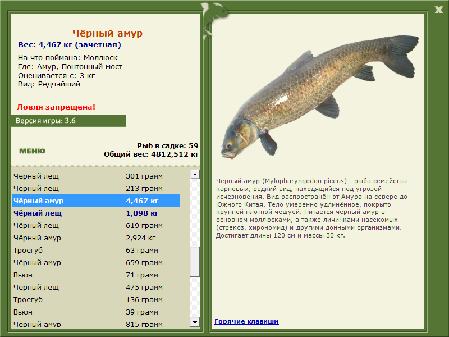
Task: Click the Ловля запрещена! warning text
Action: [56, 107]
